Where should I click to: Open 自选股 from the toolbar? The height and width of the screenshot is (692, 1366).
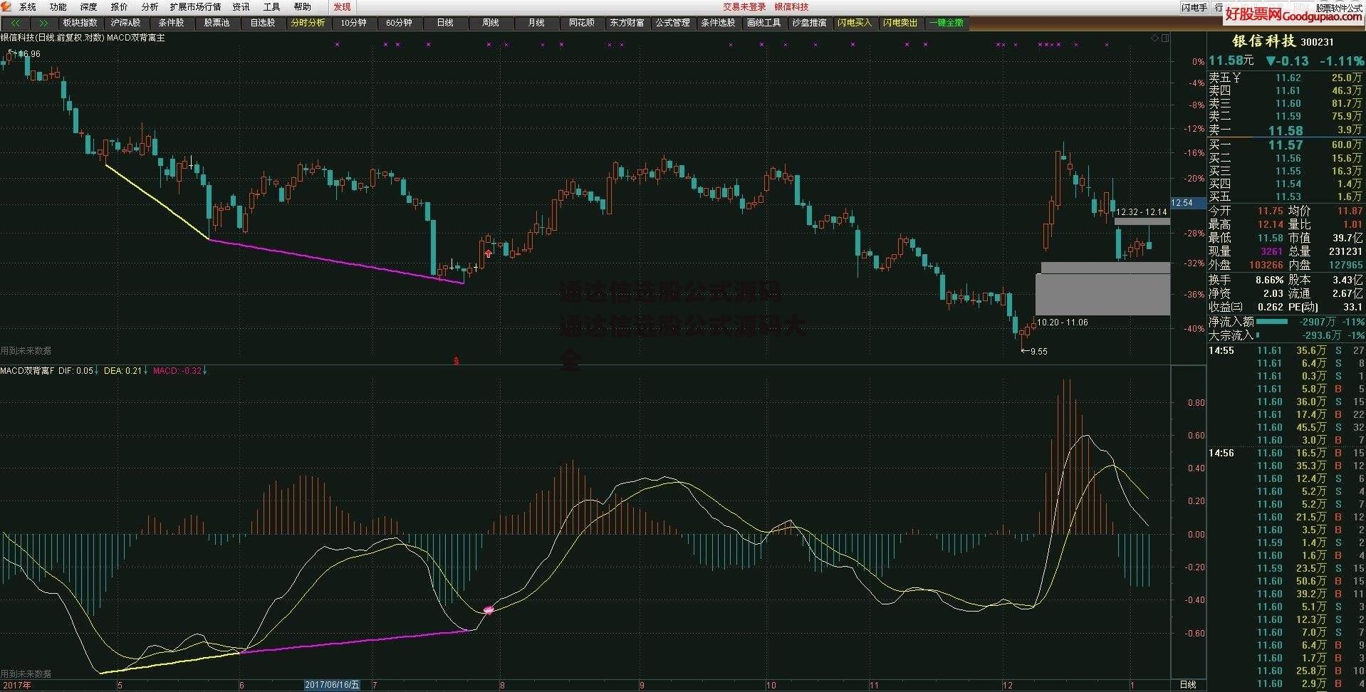click(x=262, y=23)
